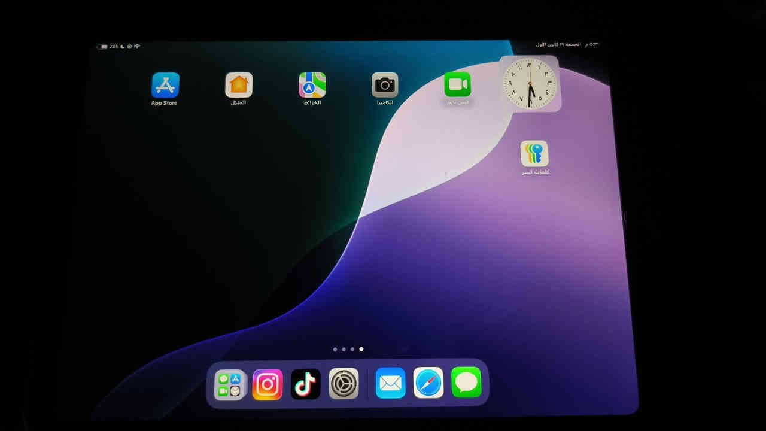Open the الكاميرا (Camera) app
This screenshot has width=766, height=431.
pyautogui.click(x=384, y=84)
